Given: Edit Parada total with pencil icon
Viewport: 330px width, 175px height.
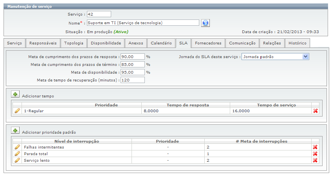Looking at the screenshot, I should 17,154.
